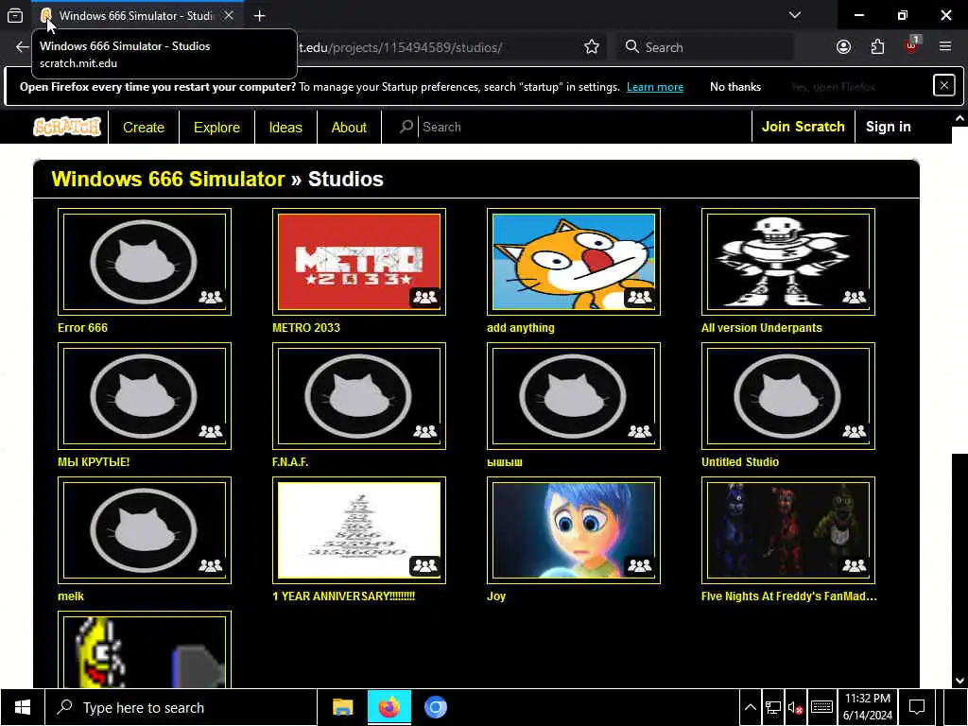Open the Joy studio thumbnail
968x726 pixels.
(574, 530)
